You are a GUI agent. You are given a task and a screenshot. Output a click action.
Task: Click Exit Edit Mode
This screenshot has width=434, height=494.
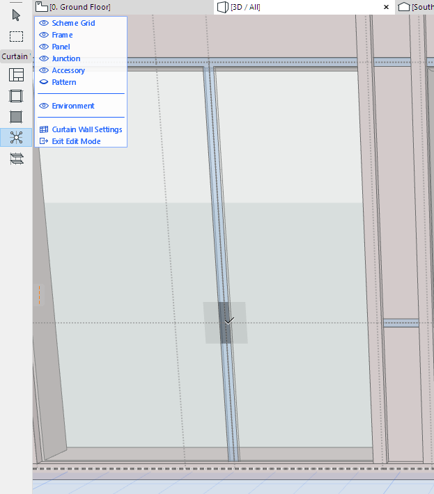tap(70, 141)
